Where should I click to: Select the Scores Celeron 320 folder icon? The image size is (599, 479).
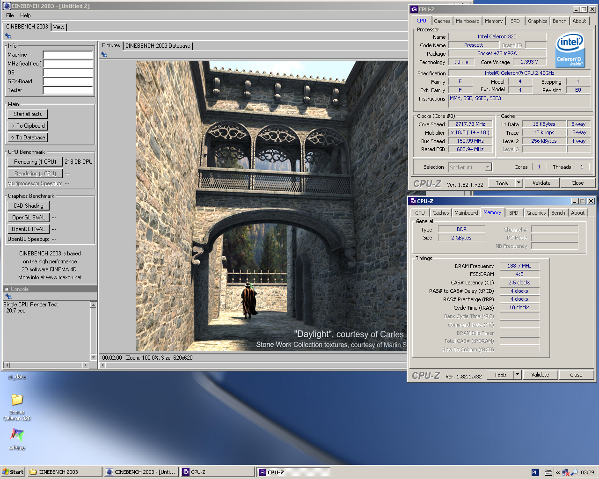tap(17, 399)
